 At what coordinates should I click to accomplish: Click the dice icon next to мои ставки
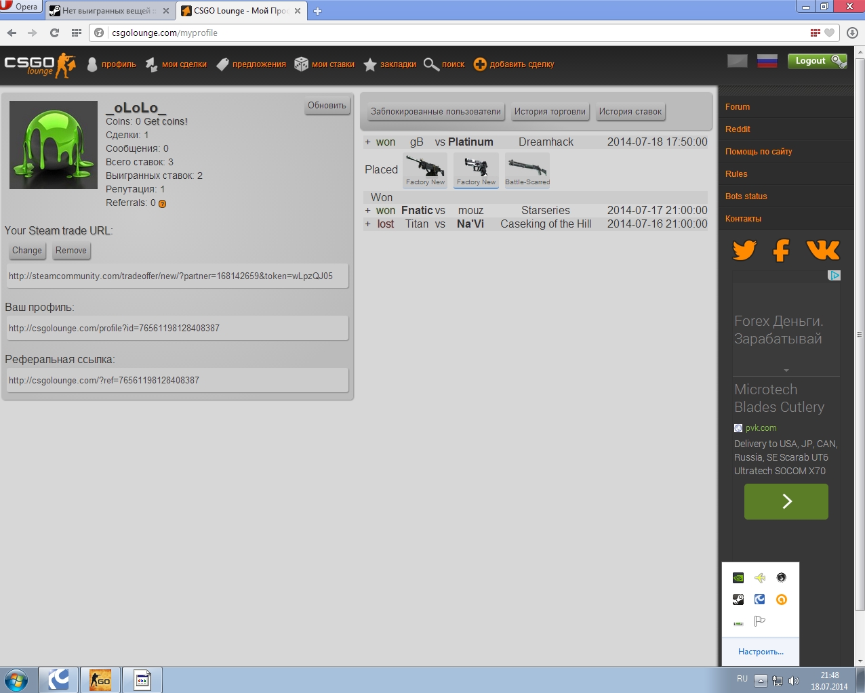(x=301, y=64)
